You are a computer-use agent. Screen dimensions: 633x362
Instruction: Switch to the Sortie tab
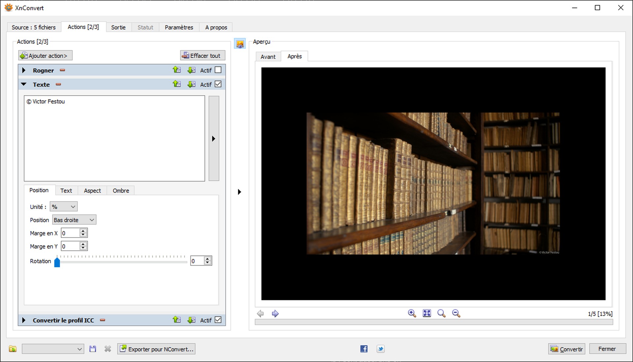point(118,27)
